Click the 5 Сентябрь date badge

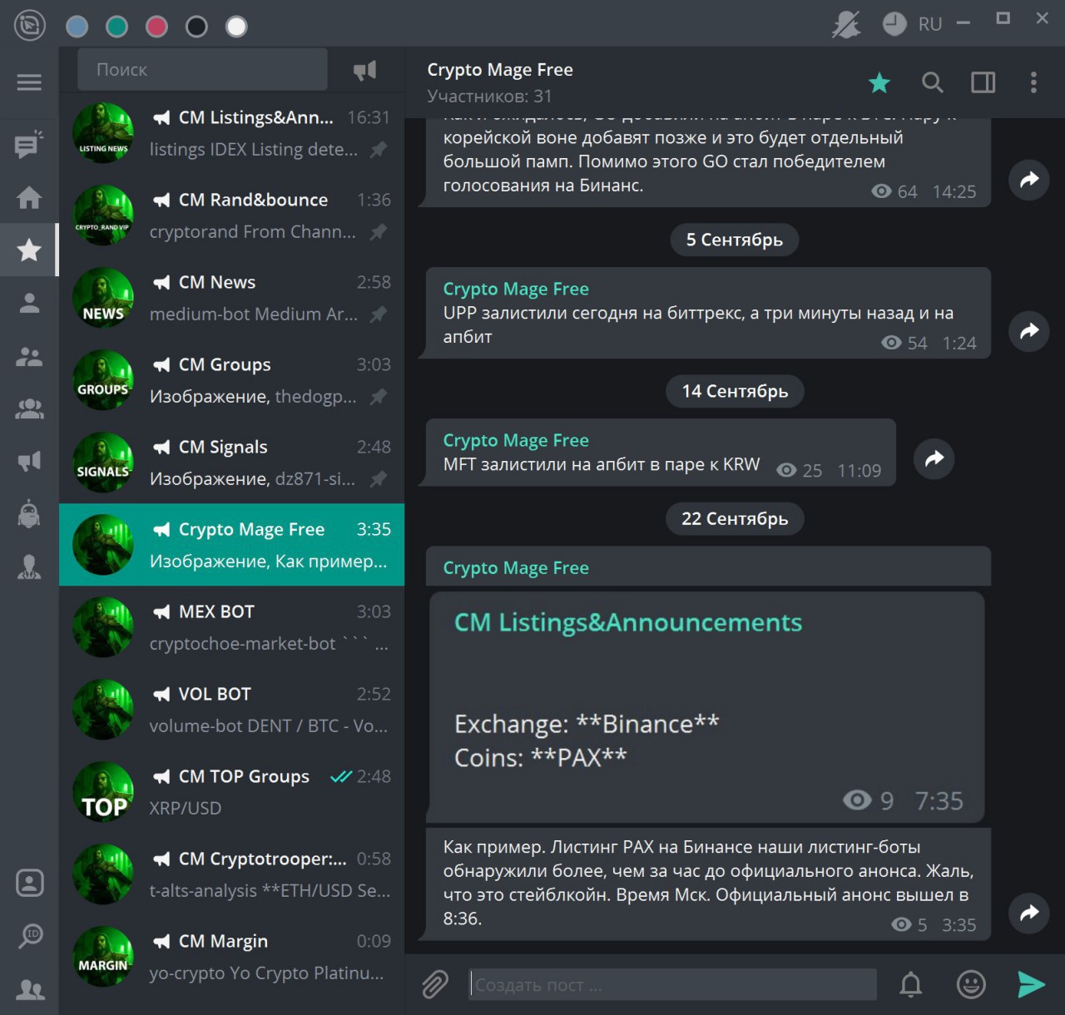coord(735,240)
